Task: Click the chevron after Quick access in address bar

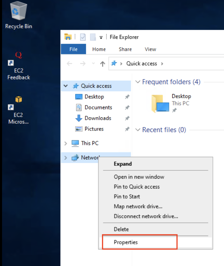Action: (x=162, y=64)
